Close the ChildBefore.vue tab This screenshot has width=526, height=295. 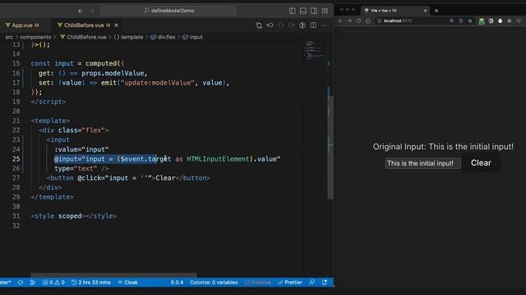(117, 25)
